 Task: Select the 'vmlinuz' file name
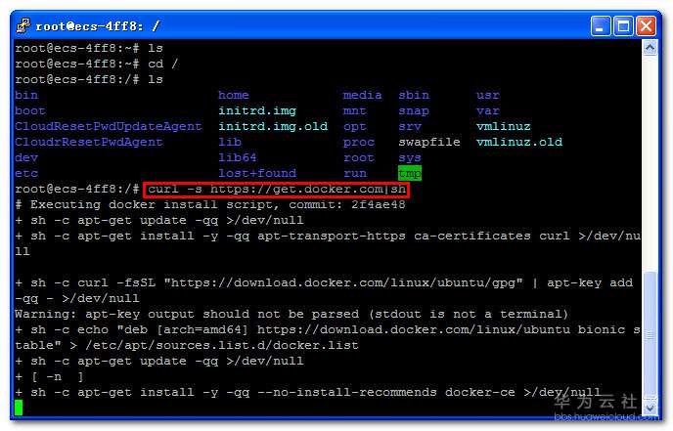tap(504, 126)
